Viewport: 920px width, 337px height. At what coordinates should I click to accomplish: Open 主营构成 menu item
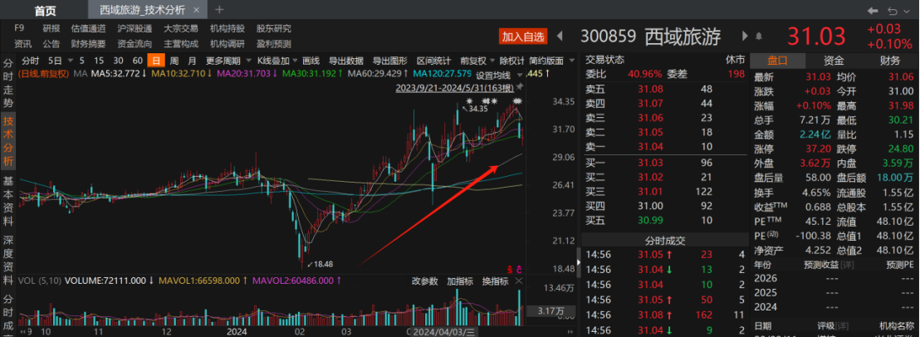click(x=181, y=43)
